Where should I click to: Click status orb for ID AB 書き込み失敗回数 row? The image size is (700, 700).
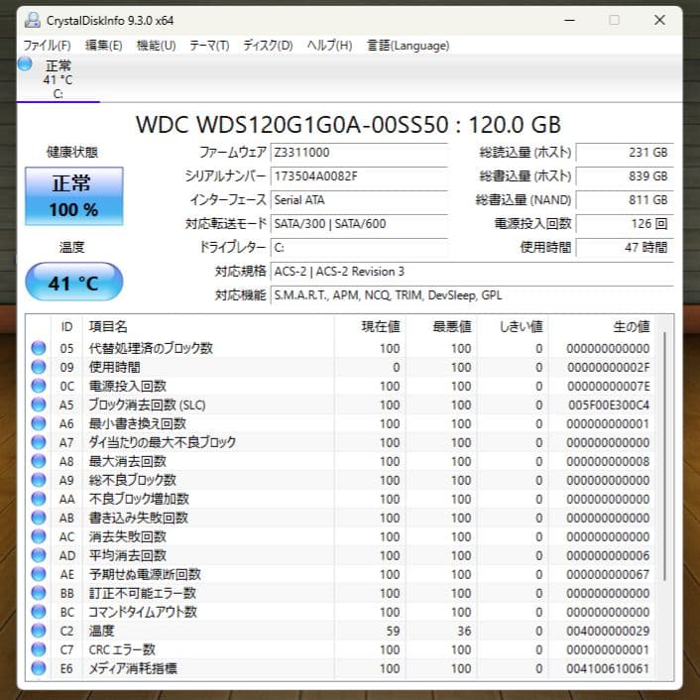(x=39, y=518)
